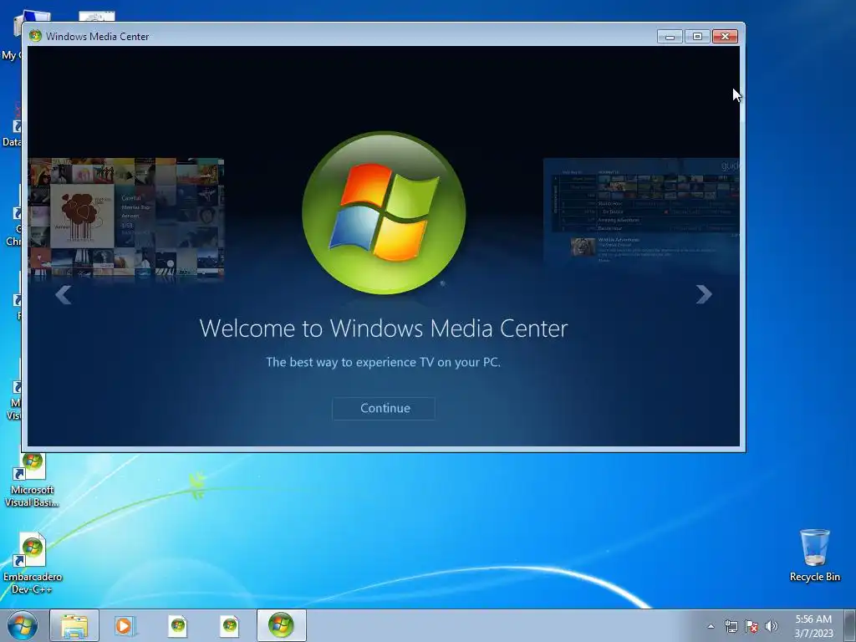This screenshot has height=642, width=856.
Task: Go to previous slide with left arrow
Action: tap(64, 295)
